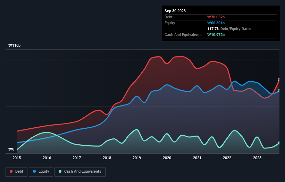Click Cash And Equivalents label in tooltip
The width and height of the screenshot is (285, 182).
point(183,35)
